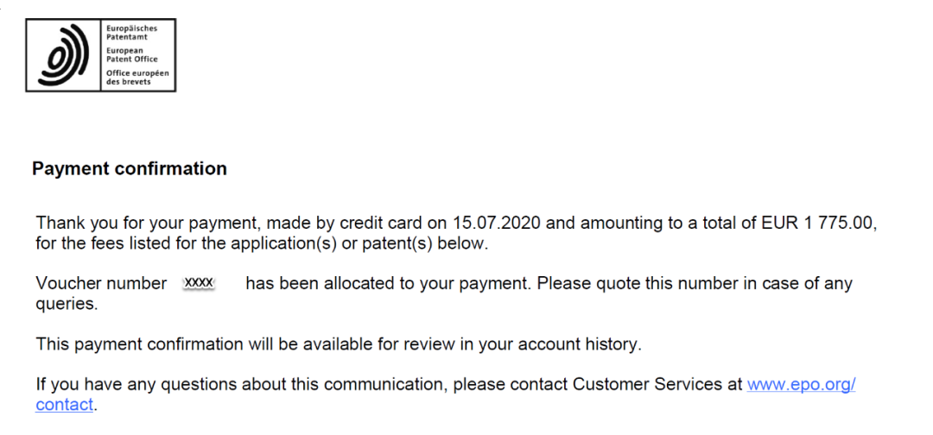This screenshot has width=933, height=435.
Task: Select the xxxx voucher number placeholder
Action: 199,283
